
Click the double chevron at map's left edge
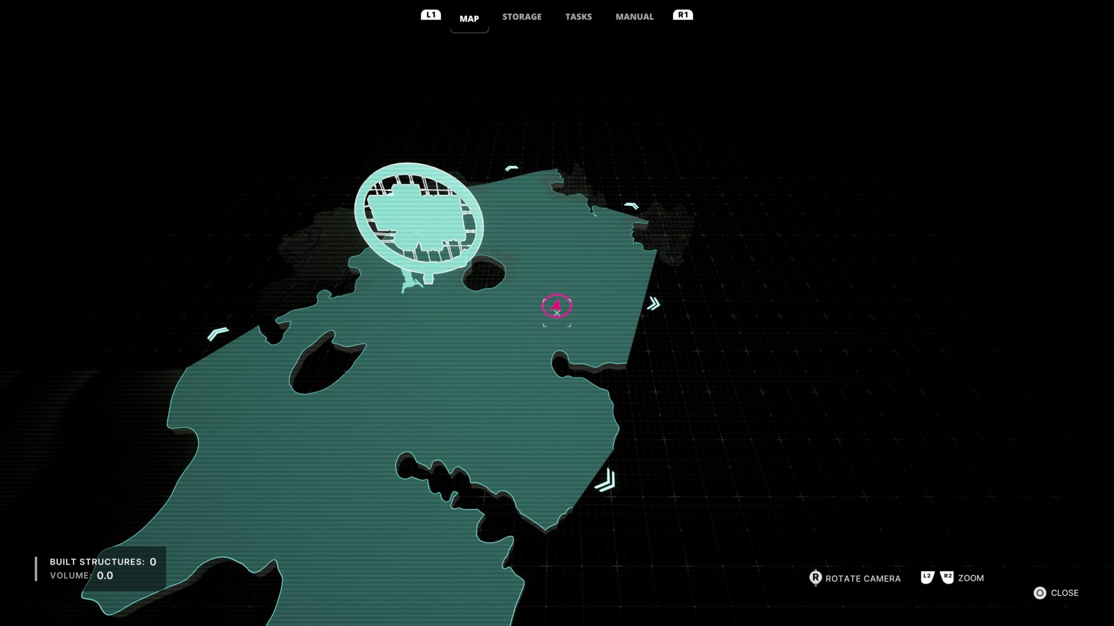218,333
